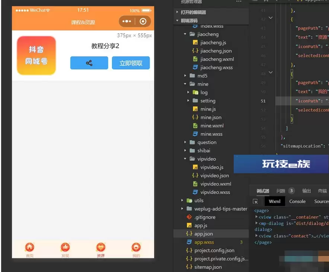The height and width of the screenshot is (272, 329).
Task: Expand the mp-dialog node in Wxml
Action: point(256,223)
